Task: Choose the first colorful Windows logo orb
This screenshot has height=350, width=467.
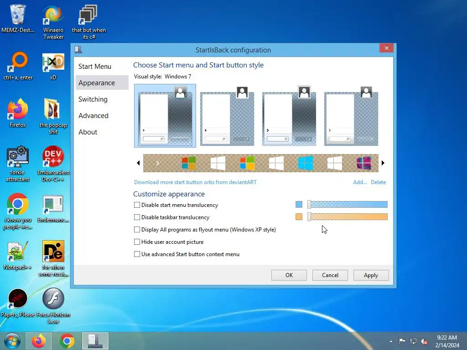Action: coord(189,163)
